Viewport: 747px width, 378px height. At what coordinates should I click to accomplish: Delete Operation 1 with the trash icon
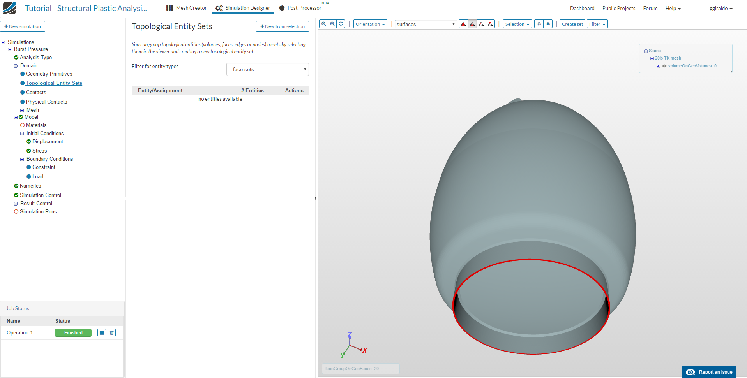point(112,333)
